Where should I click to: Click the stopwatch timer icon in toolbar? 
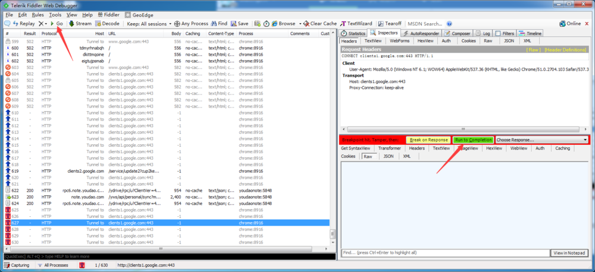tap(267, 24)
